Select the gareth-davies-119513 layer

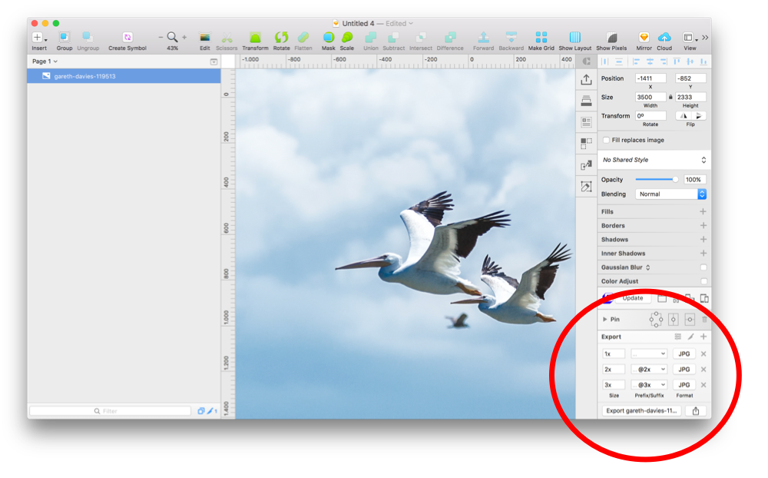coord(124,76)
